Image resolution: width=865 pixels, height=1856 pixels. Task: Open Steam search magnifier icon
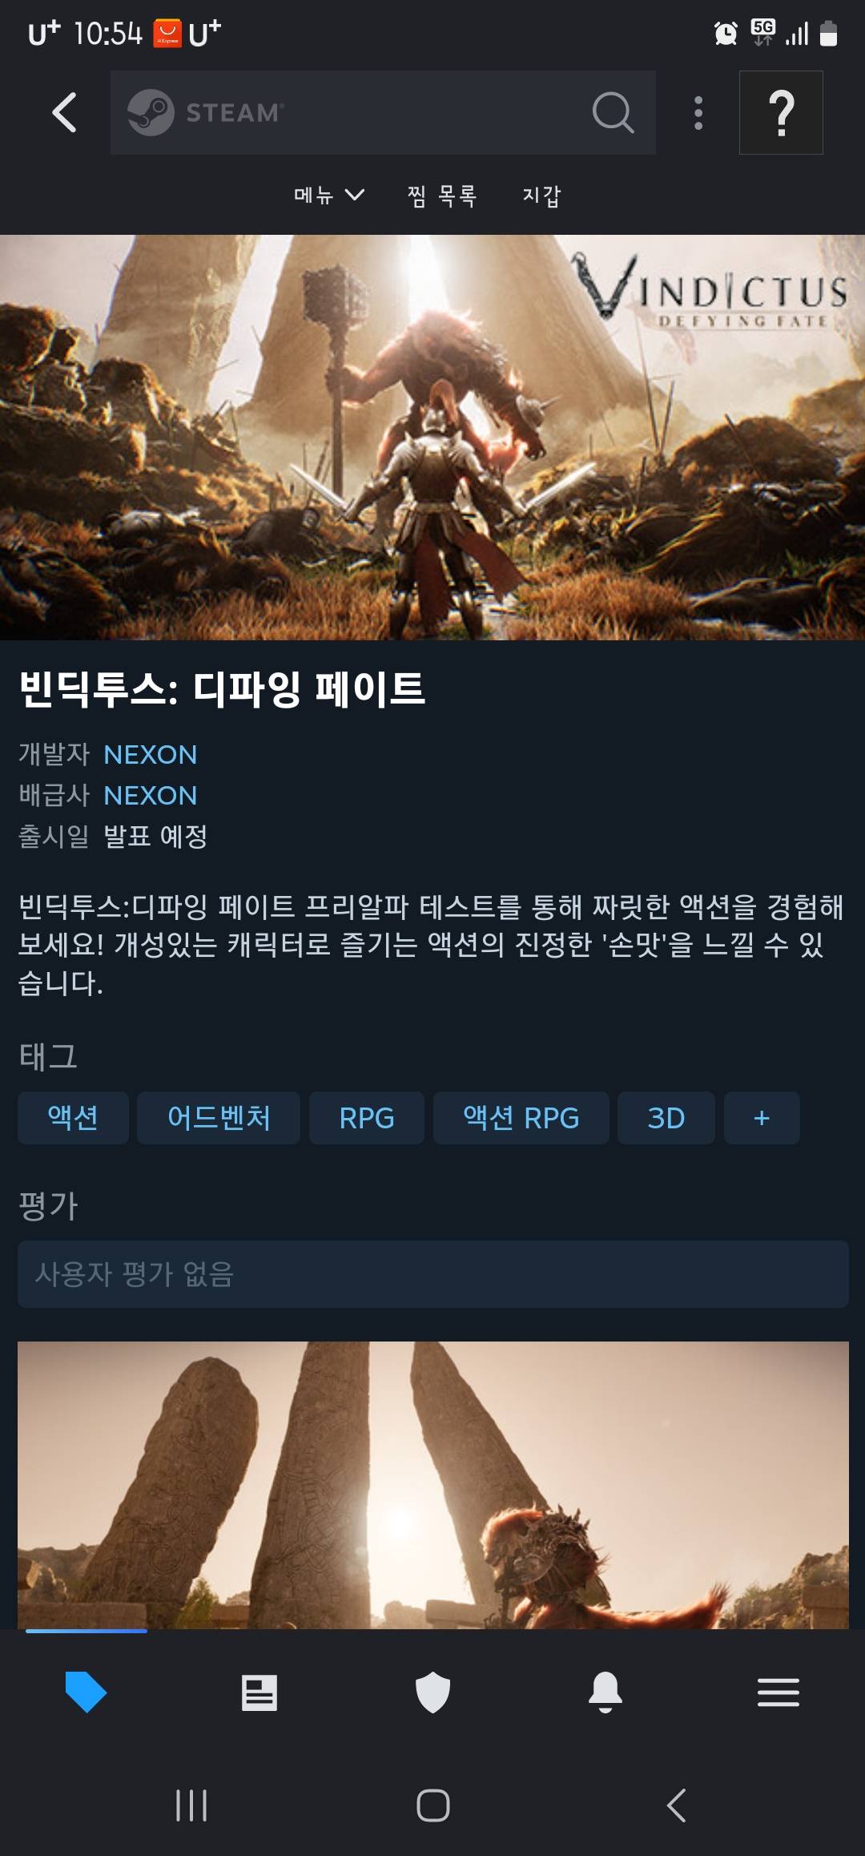click(x=613, y=112)
